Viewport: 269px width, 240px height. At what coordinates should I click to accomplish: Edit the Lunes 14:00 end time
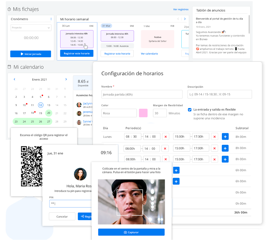(x=152, y=136)
